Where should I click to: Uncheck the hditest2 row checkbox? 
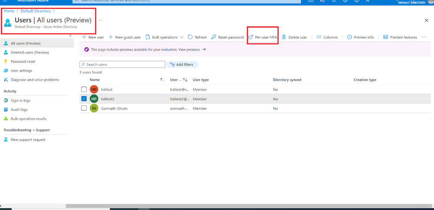click(84, 98)
